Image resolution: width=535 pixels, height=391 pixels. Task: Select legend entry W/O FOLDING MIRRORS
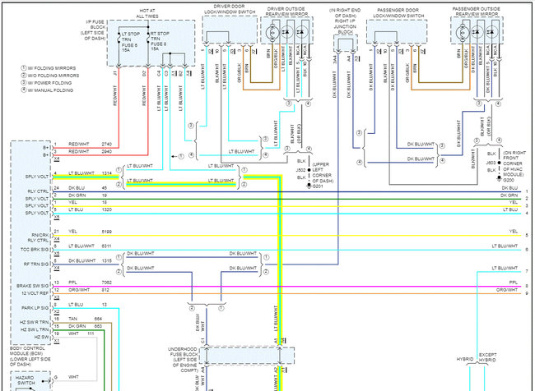pyautogui.click(x=50, y=76)
